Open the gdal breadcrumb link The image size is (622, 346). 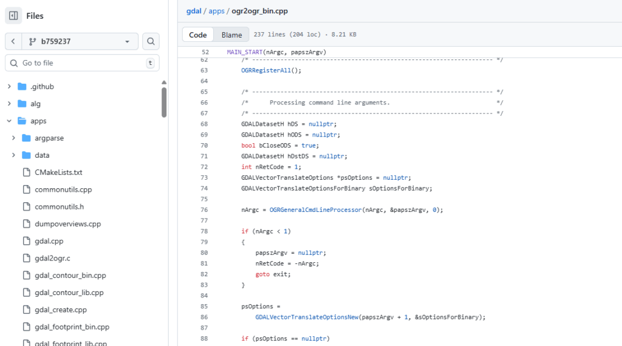(194, 11)
